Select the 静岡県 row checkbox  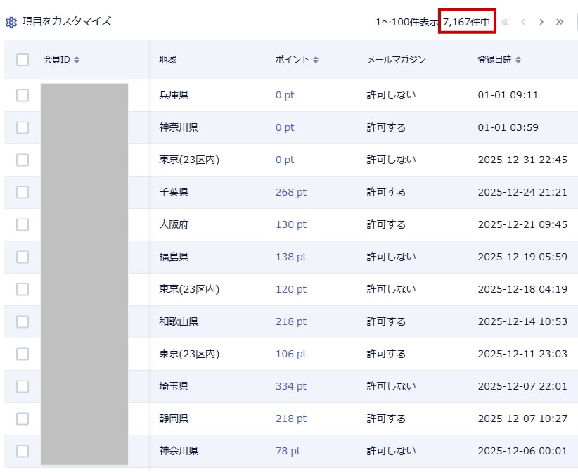coord(23,419)
